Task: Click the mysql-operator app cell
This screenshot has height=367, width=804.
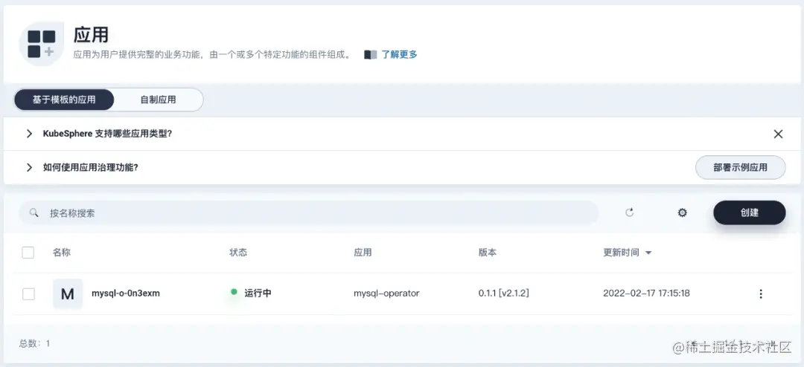Action: (x=386, y=293)
